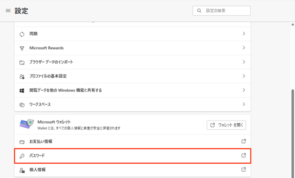
Task: Click the Microsoft ウォレット card icon
Action: pyautogui.click(x=27, y=124)
